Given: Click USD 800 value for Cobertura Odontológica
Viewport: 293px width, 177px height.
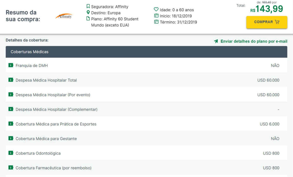Looking at the screenshot, I should (271, 153).
